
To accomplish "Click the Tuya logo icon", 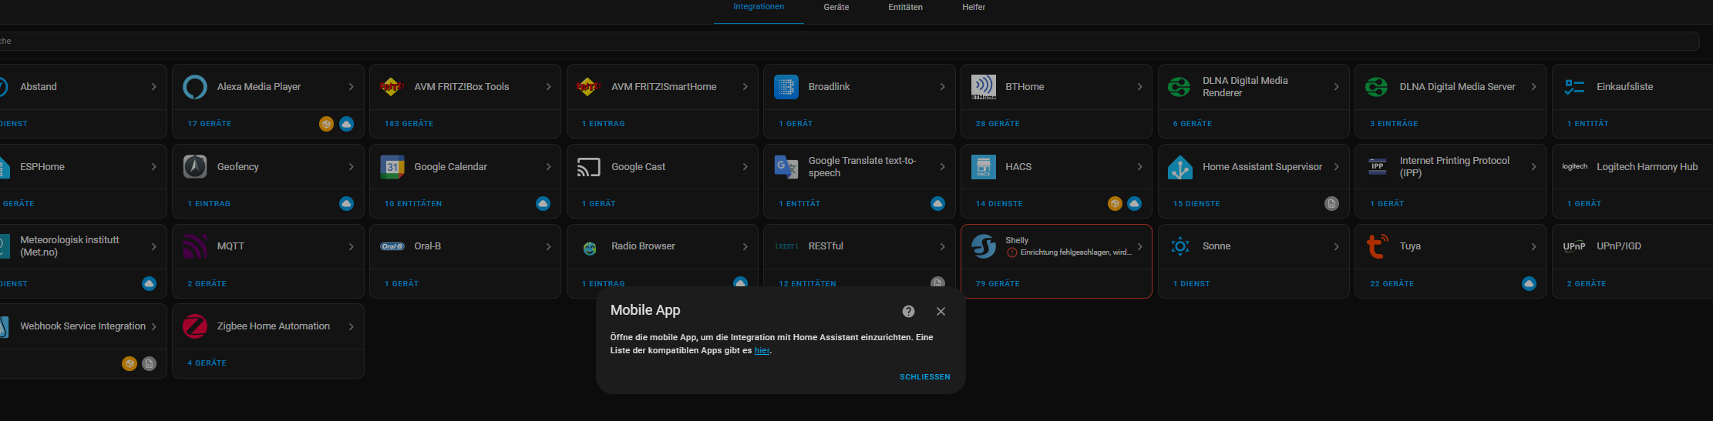I will click(x=1377, y=246).
